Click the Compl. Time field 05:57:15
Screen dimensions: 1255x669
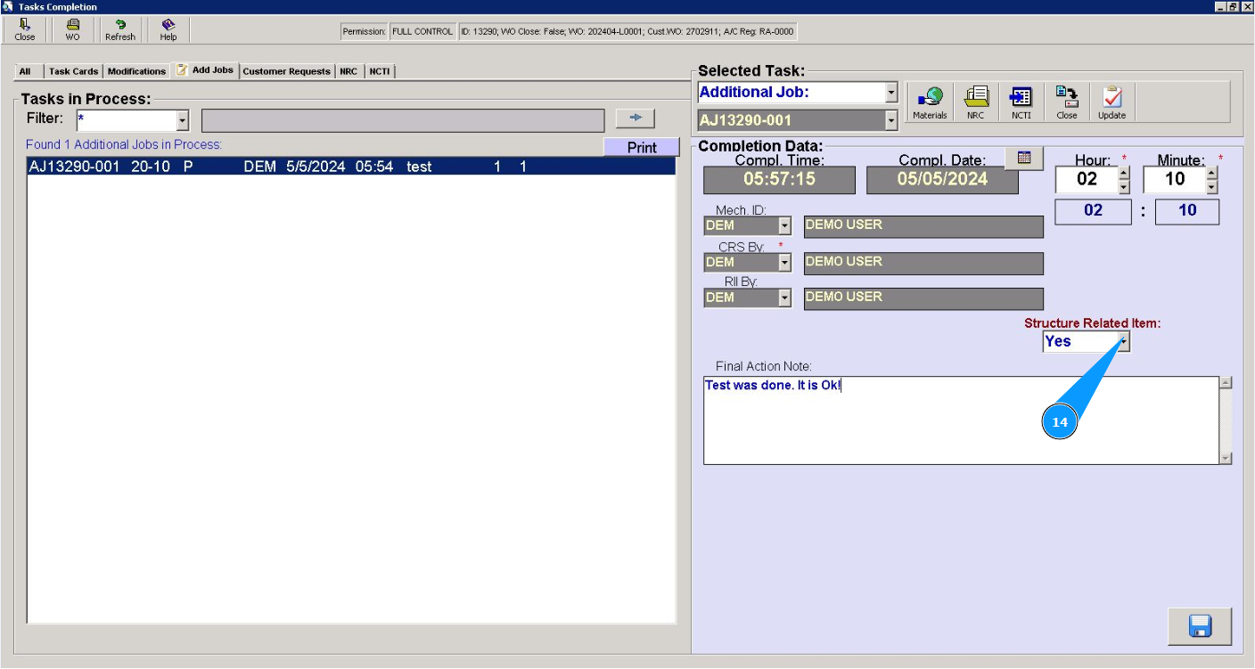[779, 180]
